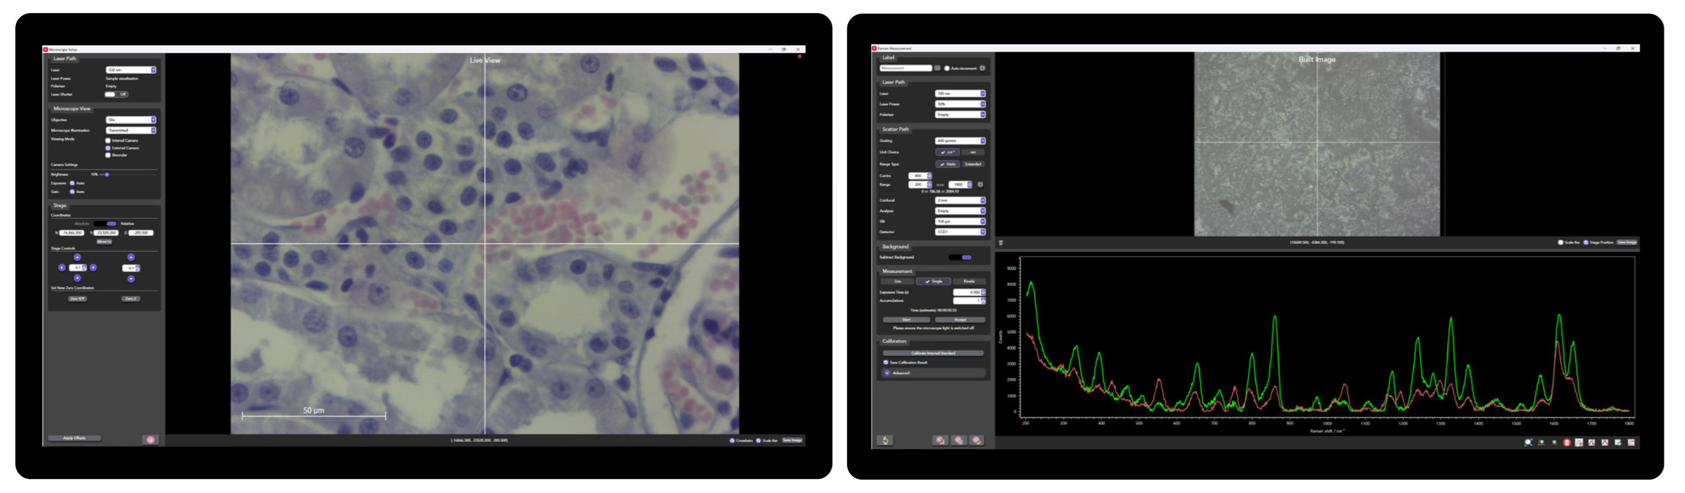The image size is (1685, 493).
Task: Click the stage move left arrow
Action: pos(62,268)
